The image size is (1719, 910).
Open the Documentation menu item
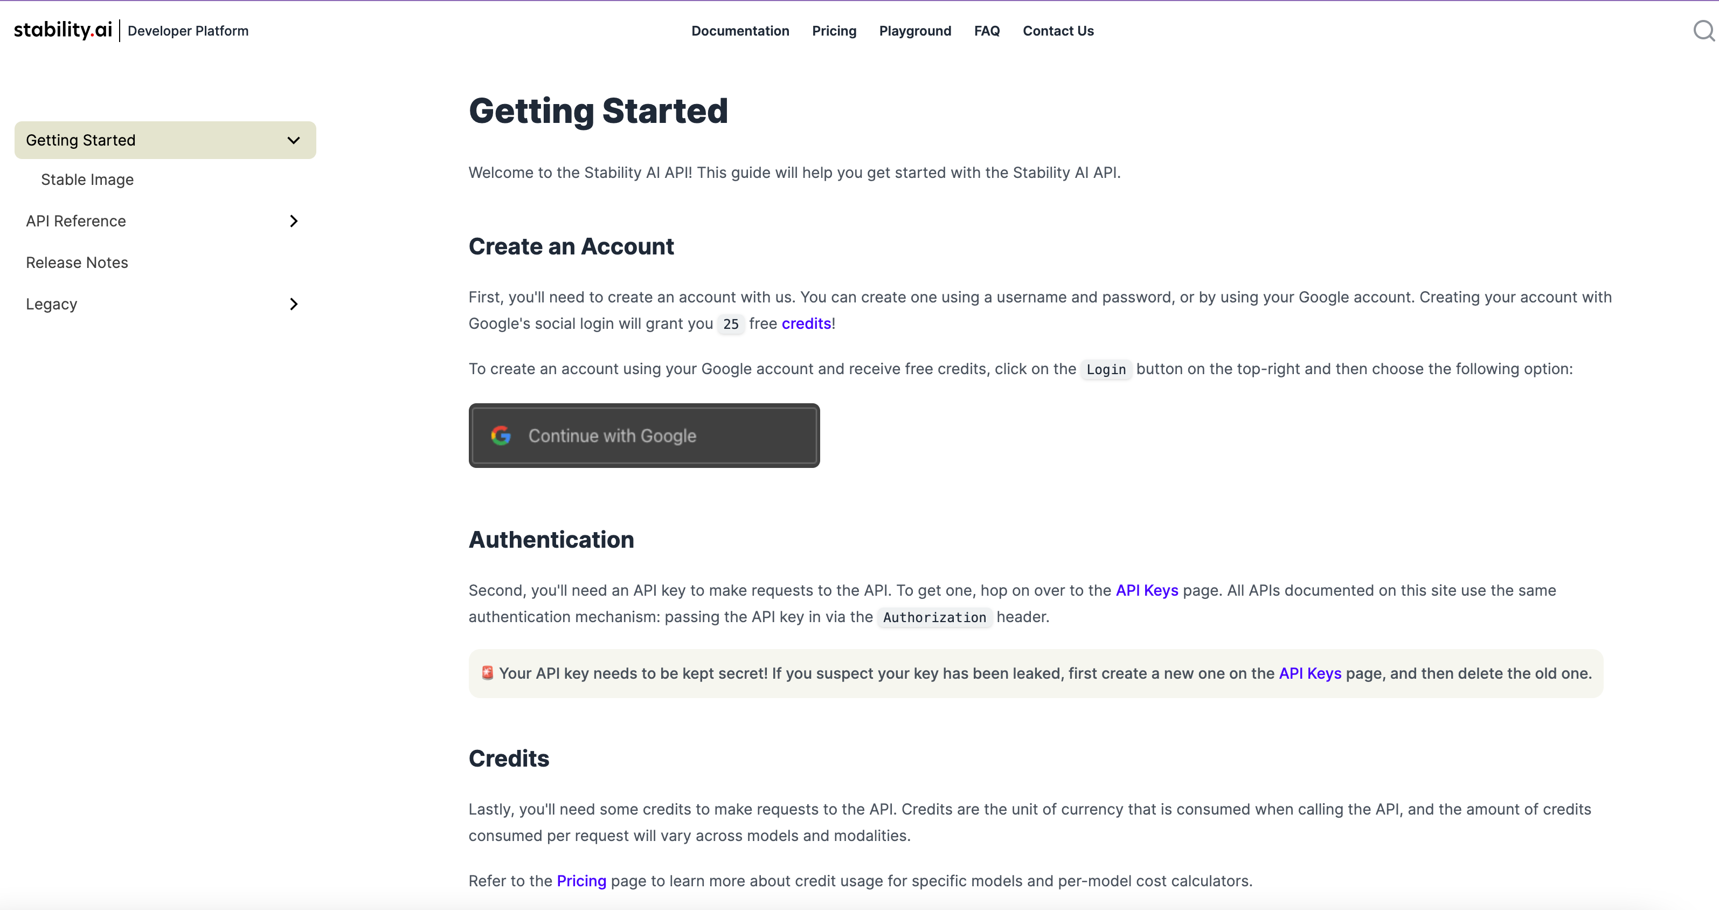point(740,31)
